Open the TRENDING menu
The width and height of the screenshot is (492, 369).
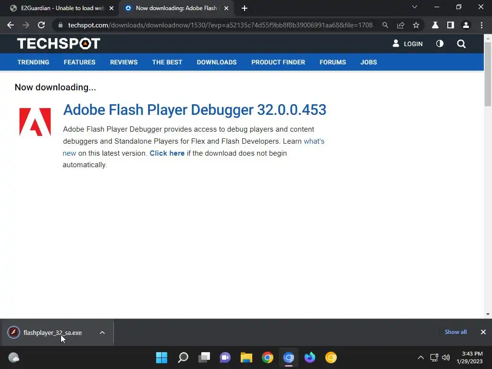[x=33, y=62]
